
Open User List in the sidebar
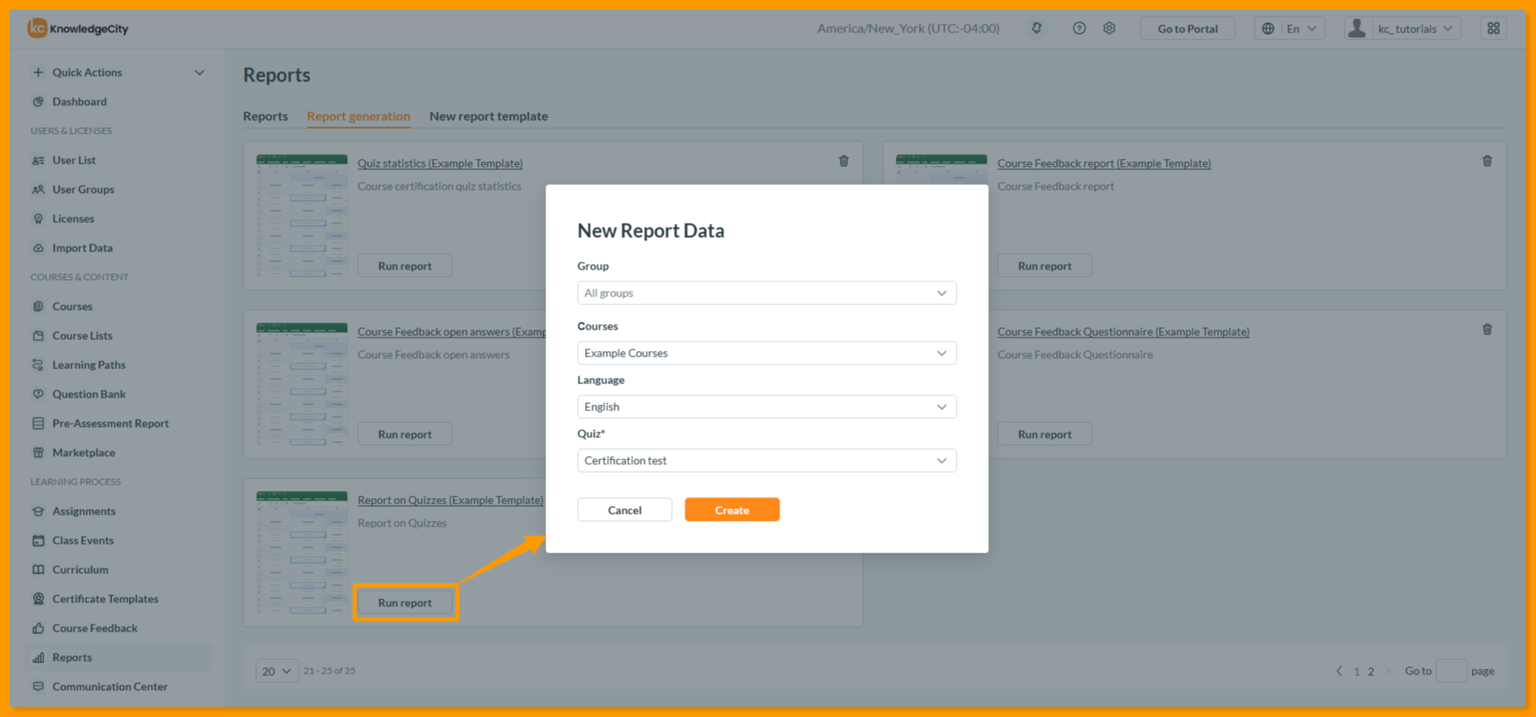(x=74, y=160)
